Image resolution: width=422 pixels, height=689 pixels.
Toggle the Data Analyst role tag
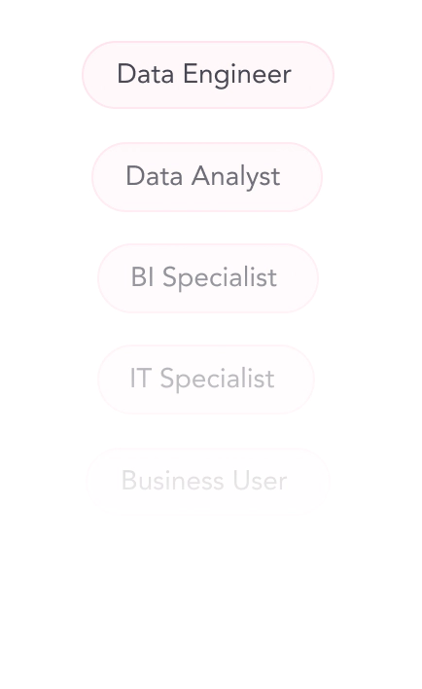pyautogui.click(x=207, y=177)
